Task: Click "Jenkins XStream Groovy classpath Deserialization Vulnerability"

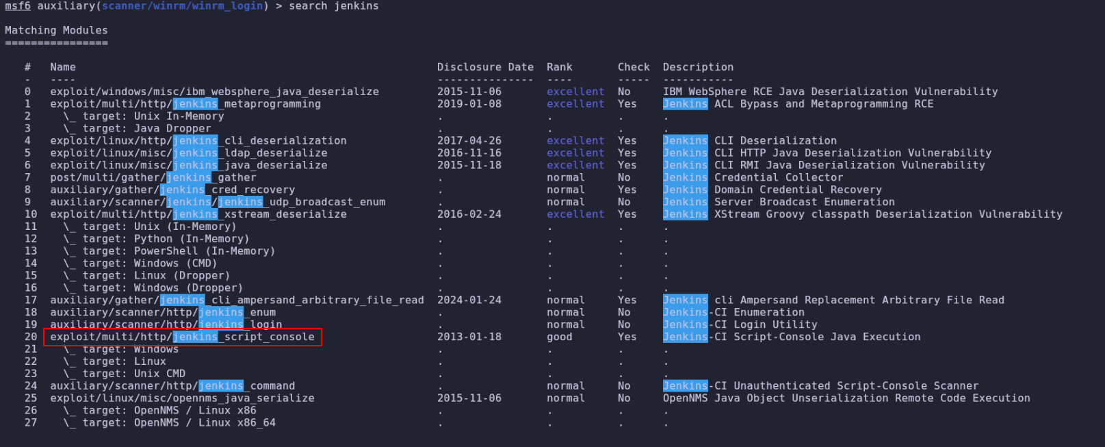Action: point(863,215)
